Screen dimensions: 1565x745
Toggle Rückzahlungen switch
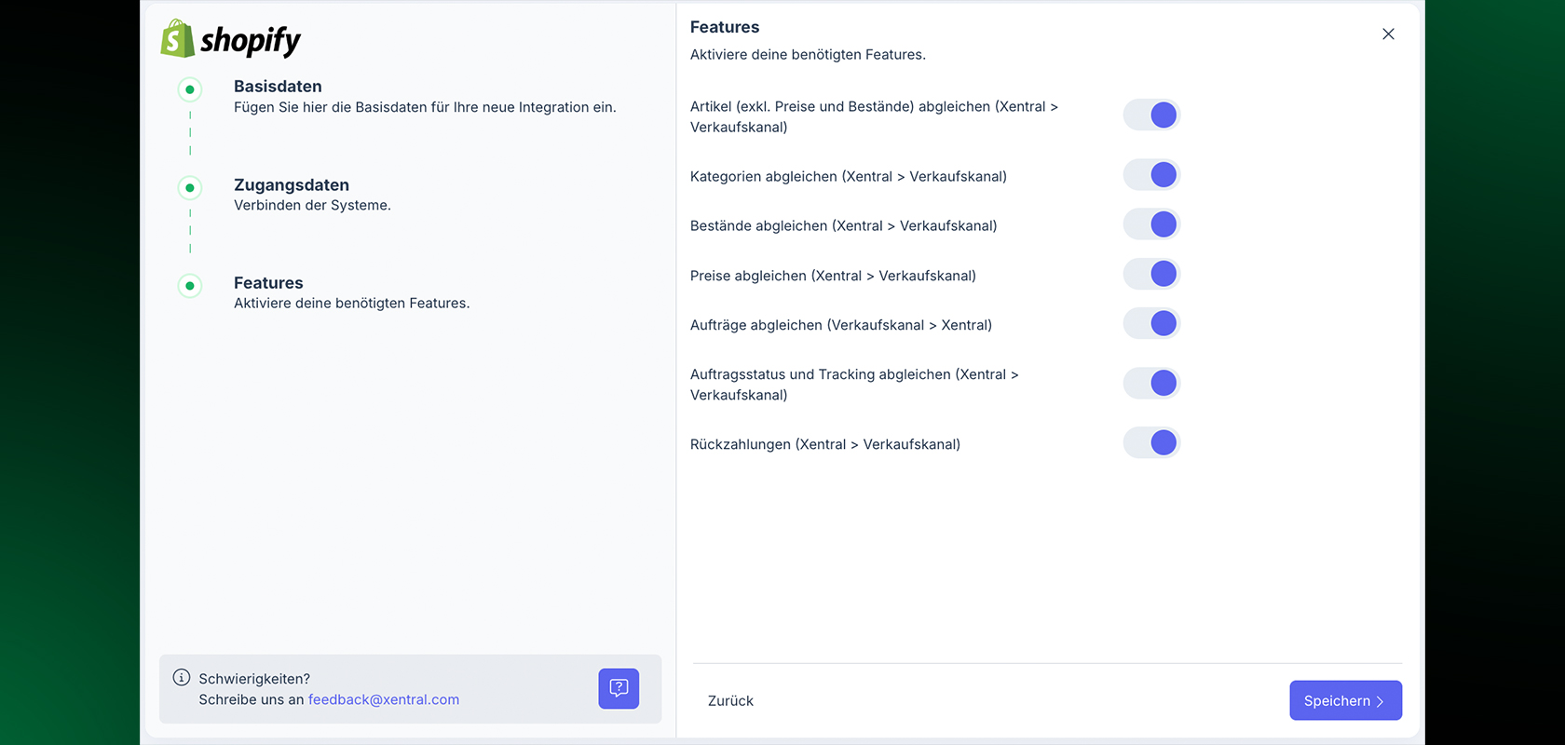(x=1151, y=442)
